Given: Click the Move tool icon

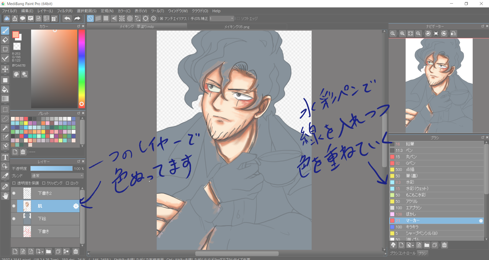Looking at the screenshot, I should 5,69.
